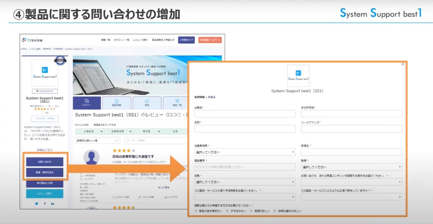Open the 役職 select dropdown
Image resolution: width=433 pixels, height=224 pixels.
245,182
